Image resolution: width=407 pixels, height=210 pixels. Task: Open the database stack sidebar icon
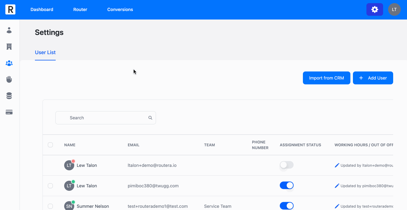coord(9,96)
